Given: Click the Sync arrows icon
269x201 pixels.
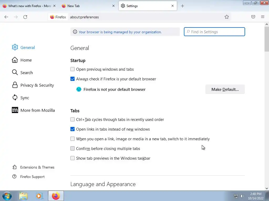Looking at the screenshot, I should [x=15, y=98].
